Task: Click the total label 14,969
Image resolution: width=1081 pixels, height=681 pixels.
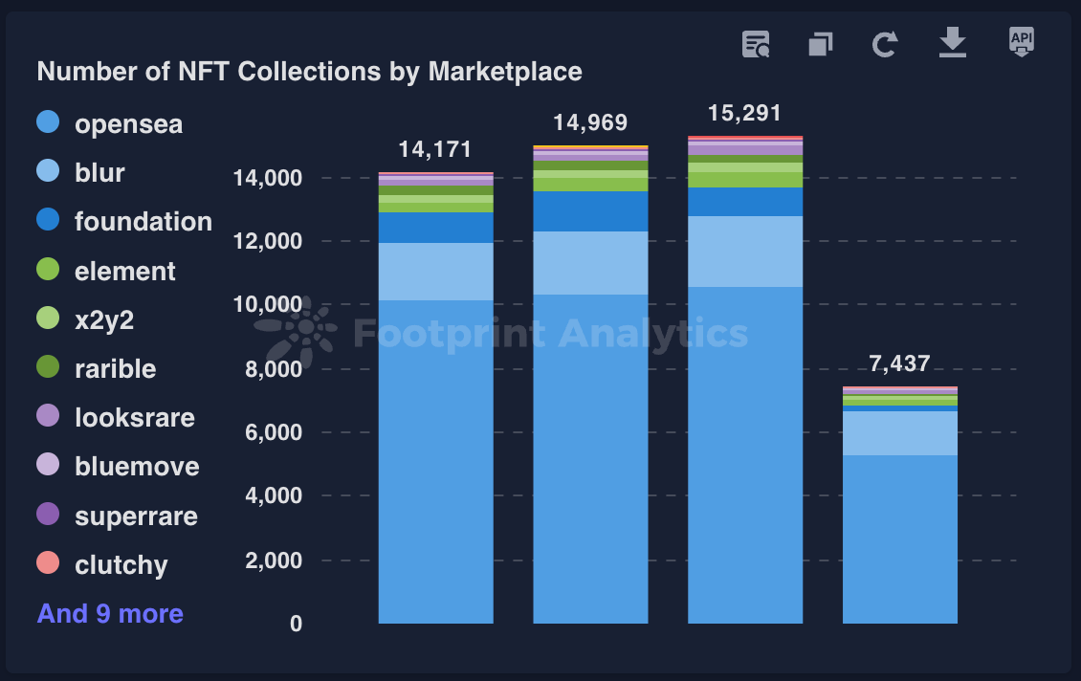Action: (x=590, y=122)
